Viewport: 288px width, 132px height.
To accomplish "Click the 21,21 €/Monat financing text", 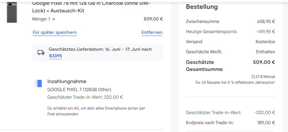I will click(x=263, y=77).
